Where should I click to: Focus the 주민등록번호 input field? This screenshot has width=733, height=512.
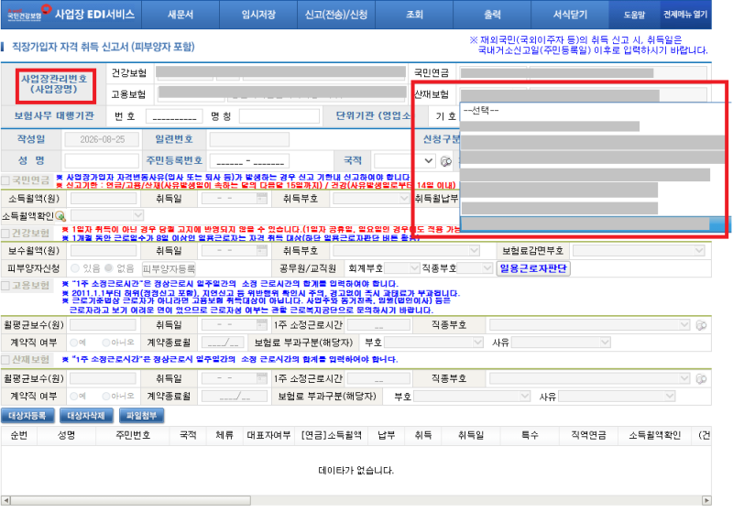pos(249,160)
